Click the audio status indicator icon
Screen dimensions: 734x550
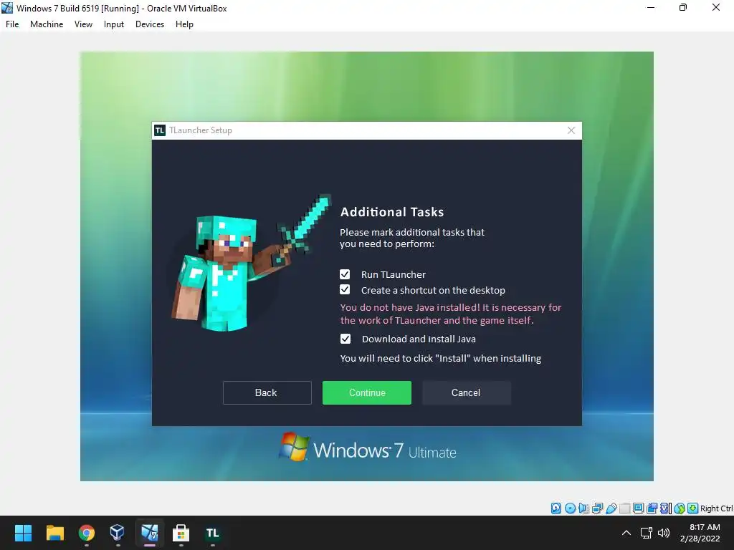[x=583, y=508]
